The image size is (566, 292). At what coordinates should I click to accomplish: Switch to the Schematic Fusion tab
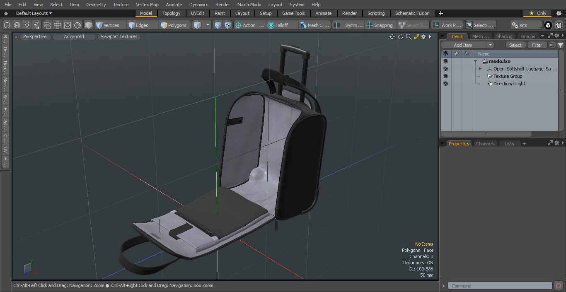click(412, 13)
